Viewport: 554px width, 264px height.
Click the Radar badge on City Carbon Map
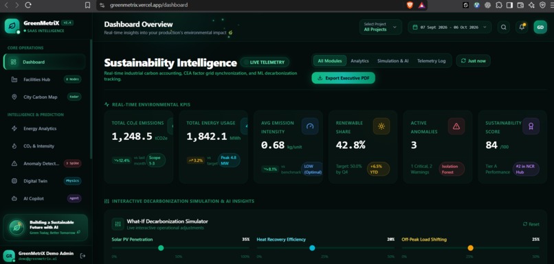[74, 97]
